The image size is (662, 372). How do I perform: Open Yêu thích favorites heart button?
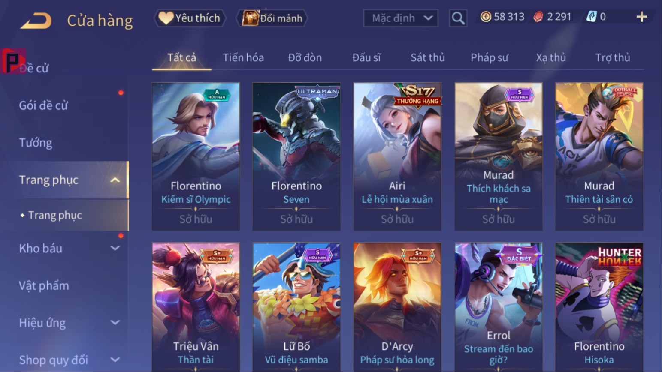[x=190, y=18]
